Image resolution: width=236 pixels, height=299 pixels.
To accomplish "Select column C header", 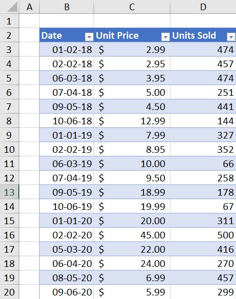I will (x=132, y=7).
